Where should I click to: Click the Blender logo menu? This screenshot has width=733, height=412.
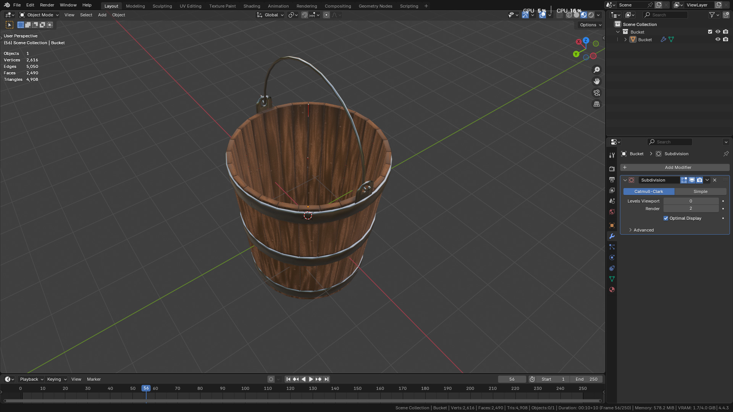[7, 5]
